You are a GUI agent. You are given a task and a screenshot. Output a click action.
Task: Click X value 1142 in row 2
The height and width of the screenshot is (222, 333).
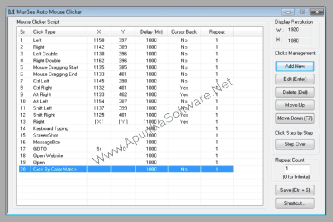[99, 47]
